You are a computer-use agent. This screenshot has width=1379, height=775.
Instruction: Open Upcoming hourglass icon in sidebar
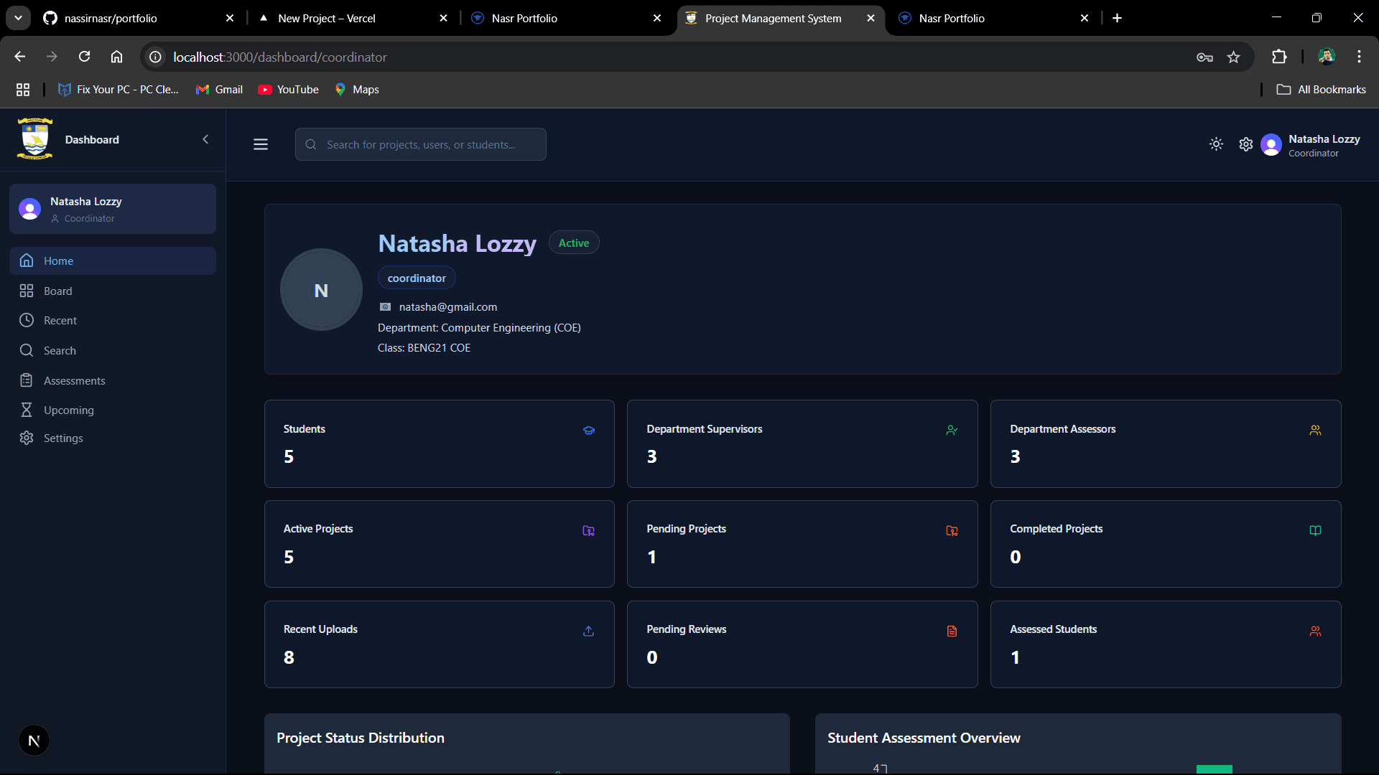coord(27,410)
